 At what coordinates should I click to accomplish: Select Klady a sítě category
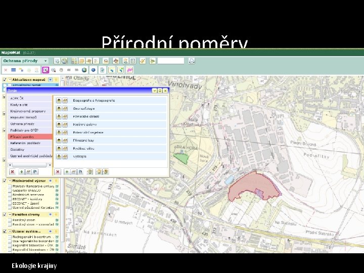pos(30,105)
